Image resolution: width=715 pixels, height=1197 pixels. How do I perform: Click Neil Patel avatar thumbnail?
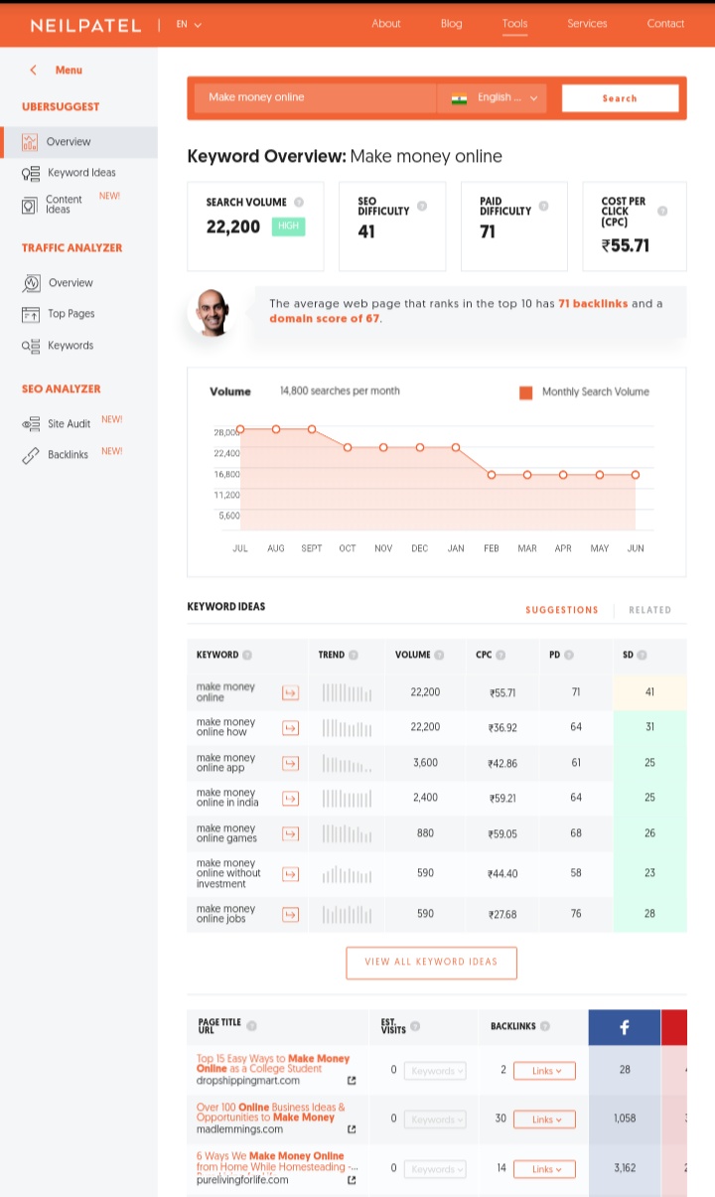(x=212, y=313)
